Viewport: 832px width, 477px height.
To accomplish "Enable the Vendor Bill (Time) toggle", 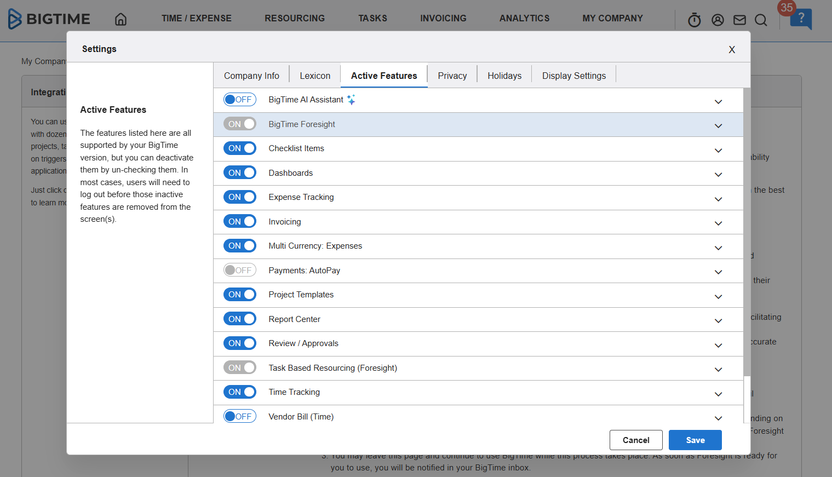I will click(x=240, y=416).
